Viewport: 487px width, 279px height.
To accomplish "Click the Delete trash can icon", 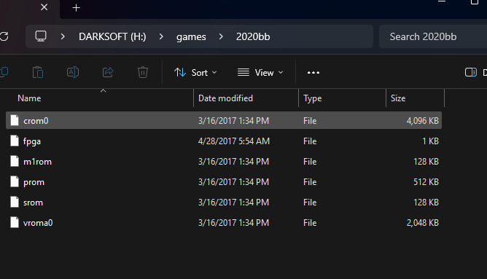I will coord(143,72).
